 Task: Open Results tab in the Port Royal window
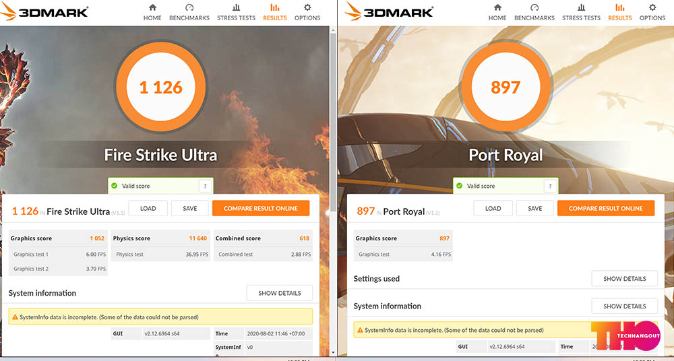coord(620,13)
